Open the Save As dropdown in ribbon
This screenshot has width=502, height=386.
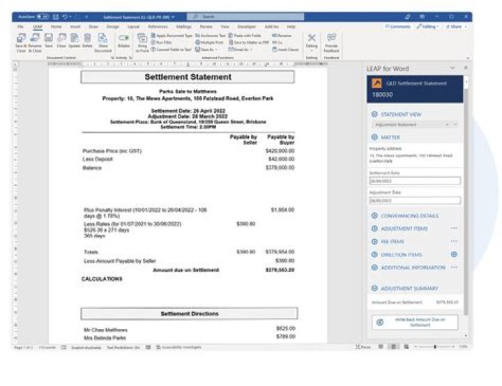pyautogui.click(x=206, y=49)
